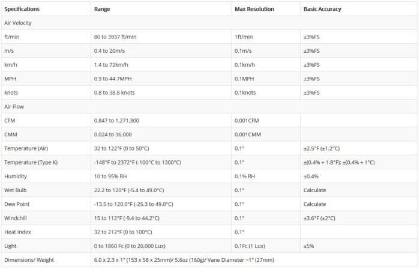Viewport: 420px width, 269px height.
Task: Click the 0.4 to 20m/s range value
Action: click(112, 51)
